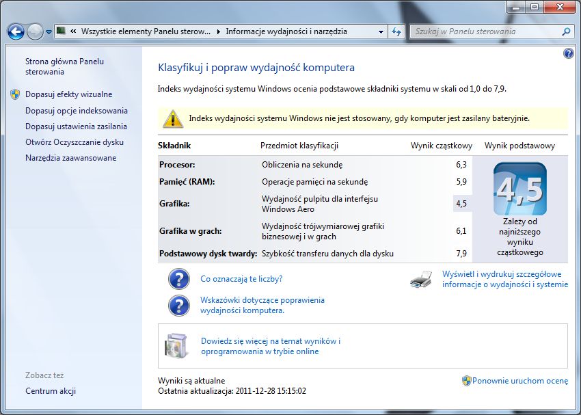581x415 pixels.
Task: Select the 'Grafika:' row label
Action: (x=174, y=204)
